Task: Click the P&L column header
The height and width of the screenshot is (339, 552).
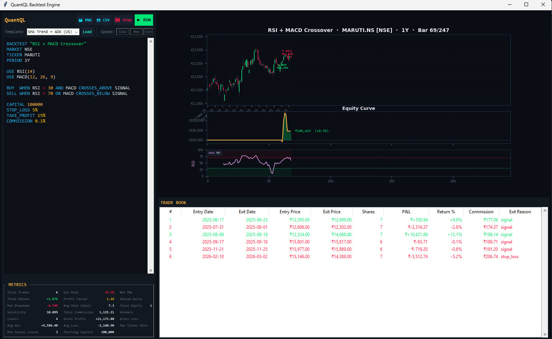Action: click(x=406, y=211)
